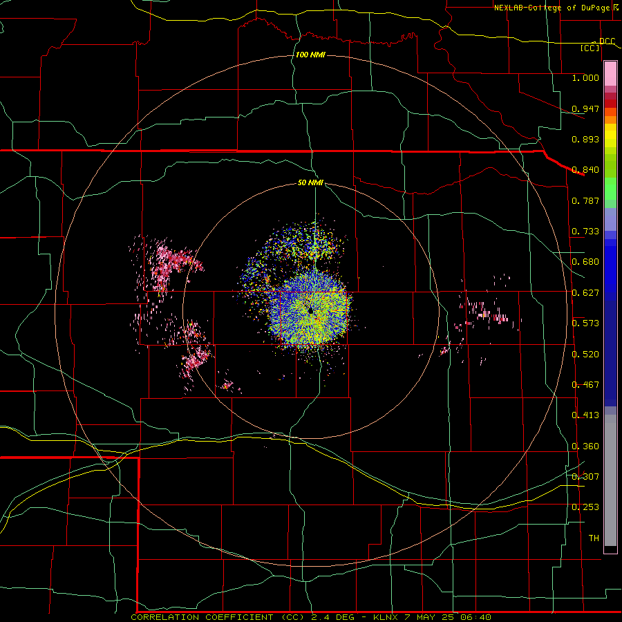This screenshot has width=622, height=622.
Task: Click the black radar site dot at center
Action: click(310, 310)
